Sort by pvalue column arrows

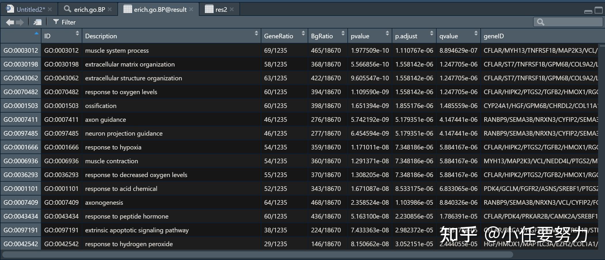(387, 33)
